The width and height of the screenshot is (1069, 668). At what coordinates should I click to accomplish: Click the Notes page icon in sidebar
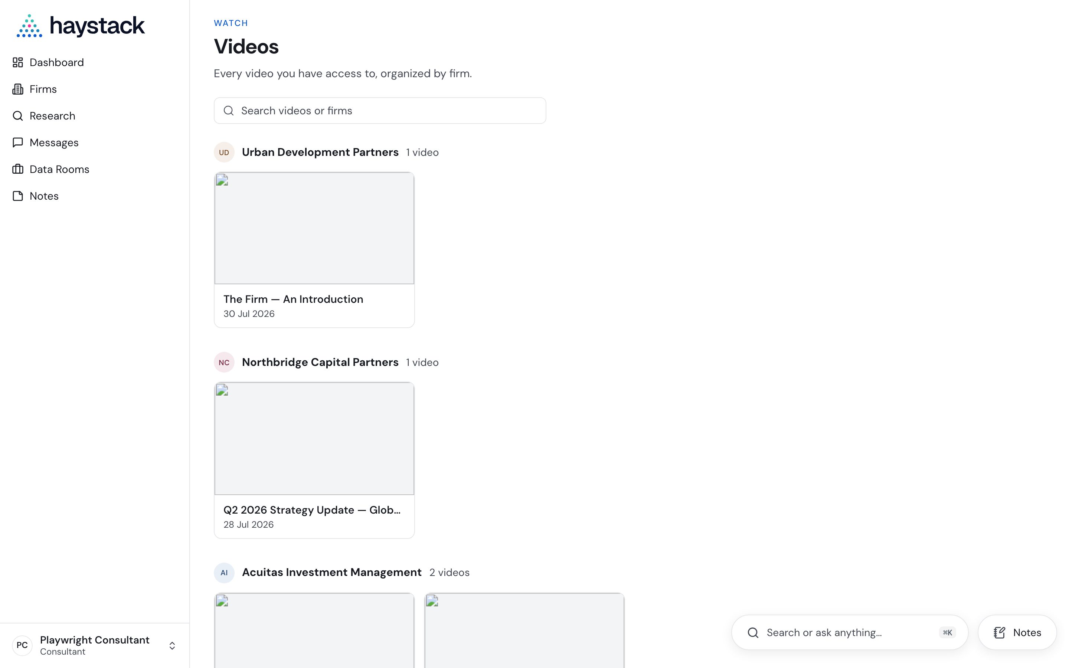(18, 196)
